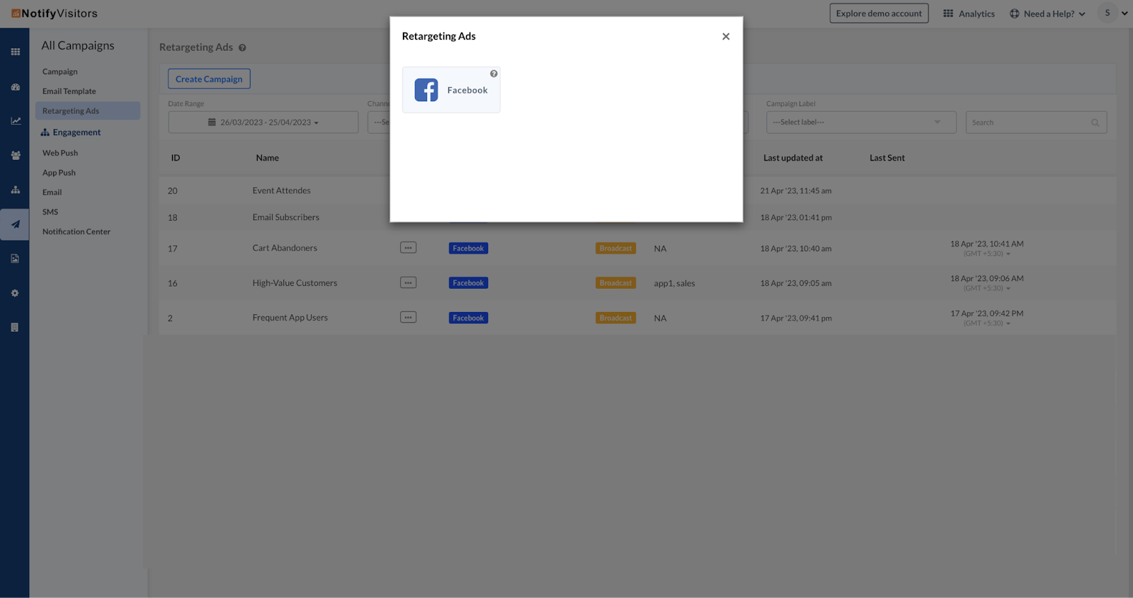Open the users group icon in the sidebar
Screen dimensions: 1133x598
(x=15, y=156)
